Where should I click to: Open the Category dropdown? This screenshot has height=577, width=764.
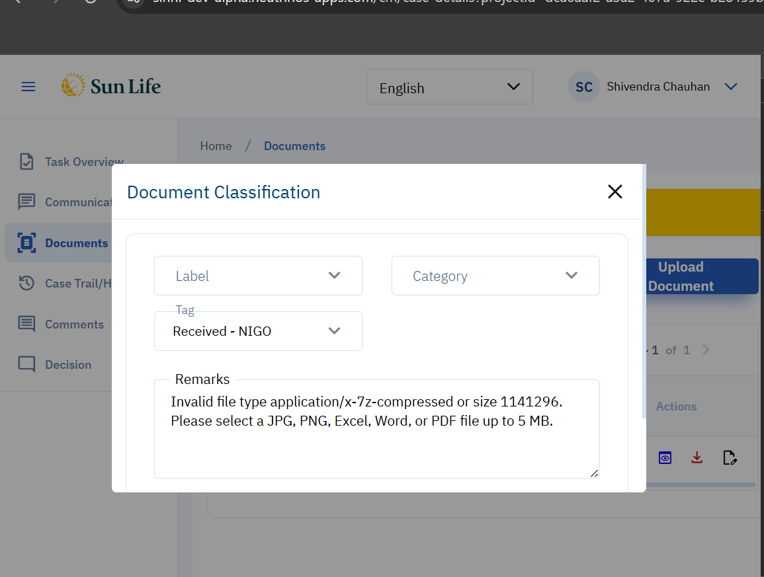click(495, 276)
